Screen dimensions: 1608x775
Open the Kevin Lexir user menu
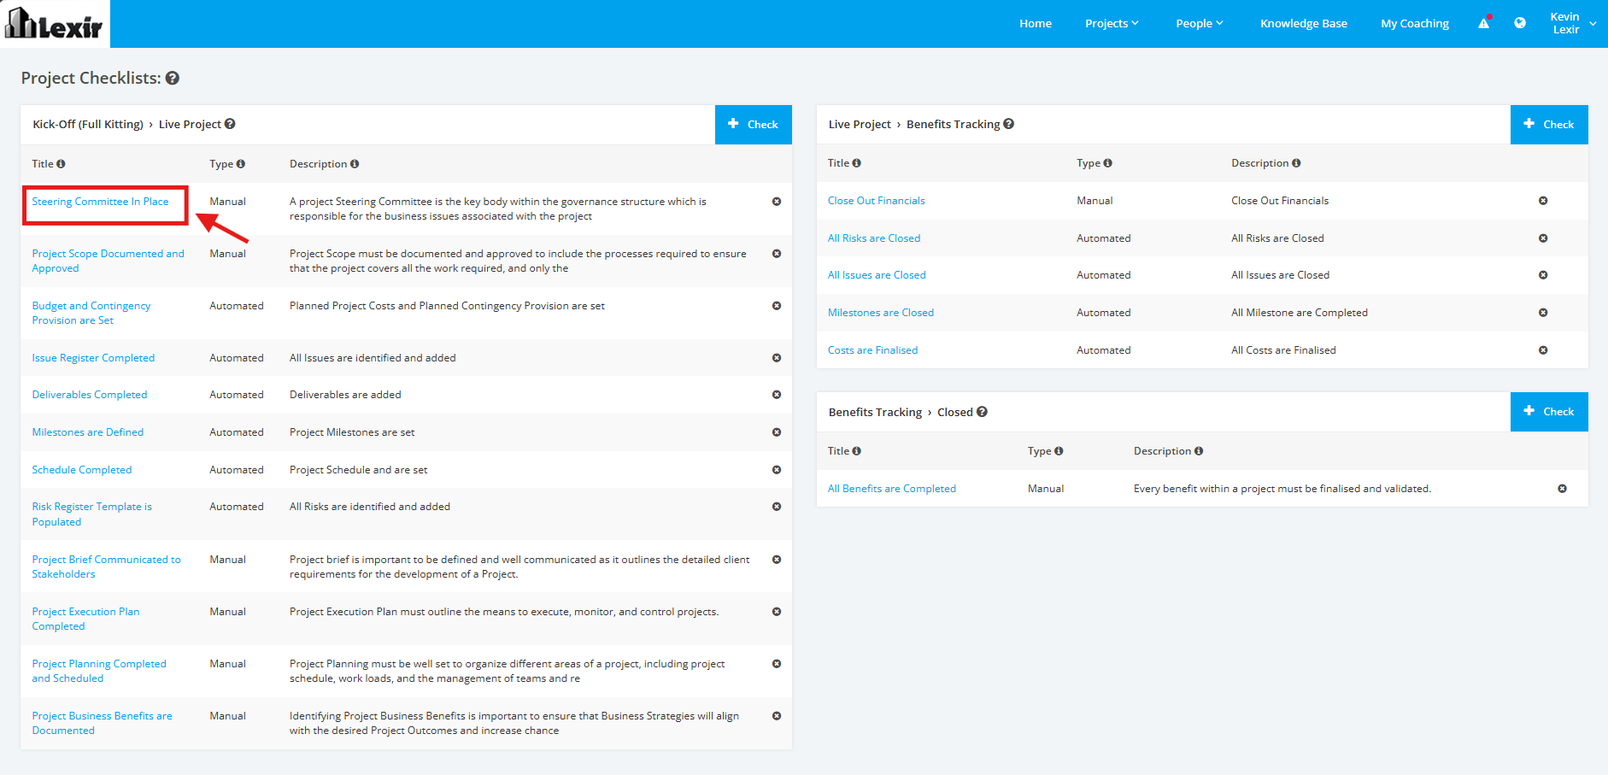tap(1573, 23)
